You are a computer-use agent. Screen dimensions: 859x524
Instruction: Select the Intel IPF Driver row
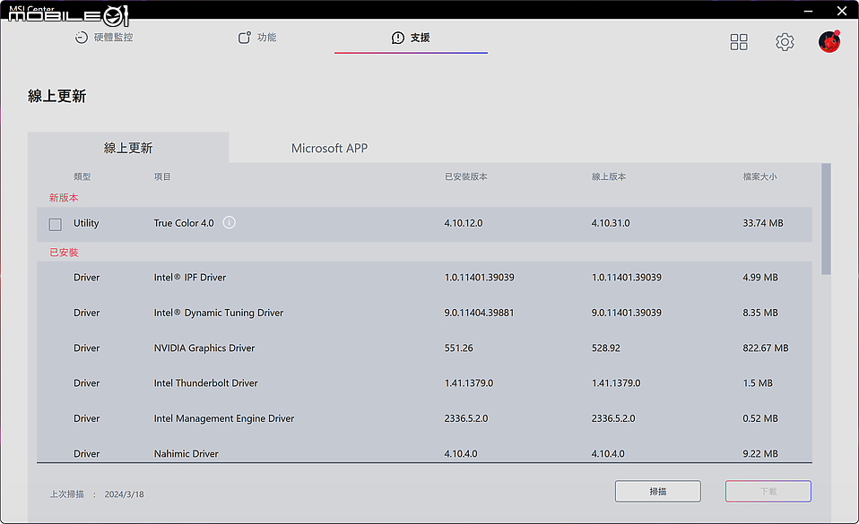pyautogui.click(x=424, y=278)
